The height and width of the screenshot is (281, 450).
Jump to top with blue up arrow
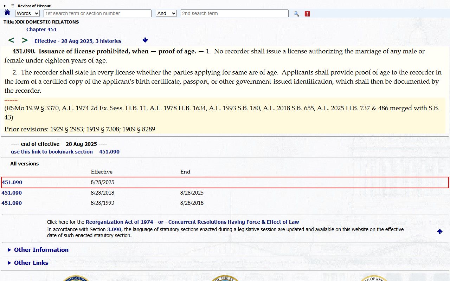click(440, 231)
